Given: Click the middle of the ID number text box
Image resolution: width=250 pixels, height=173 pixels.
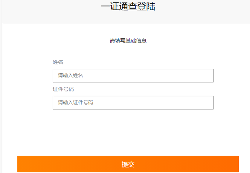Looking at the screenshot, I should pyautogui.click(x=133, y=103).
